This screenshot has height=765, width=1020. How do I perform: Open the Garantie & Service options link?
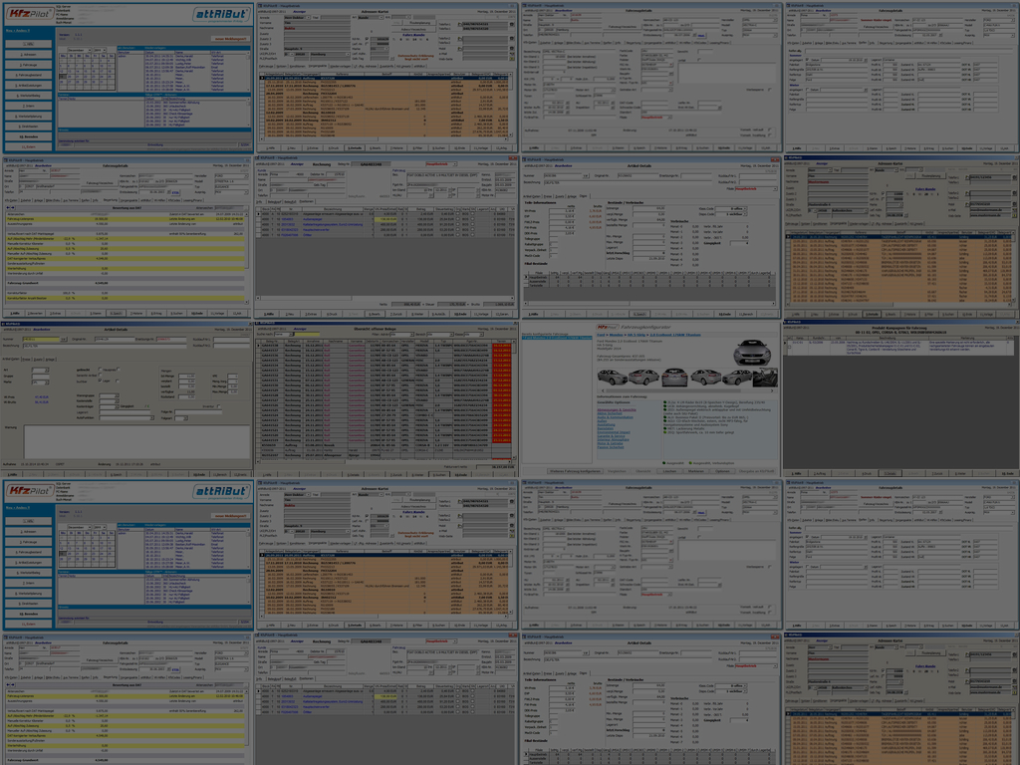[x=611, y=436]
